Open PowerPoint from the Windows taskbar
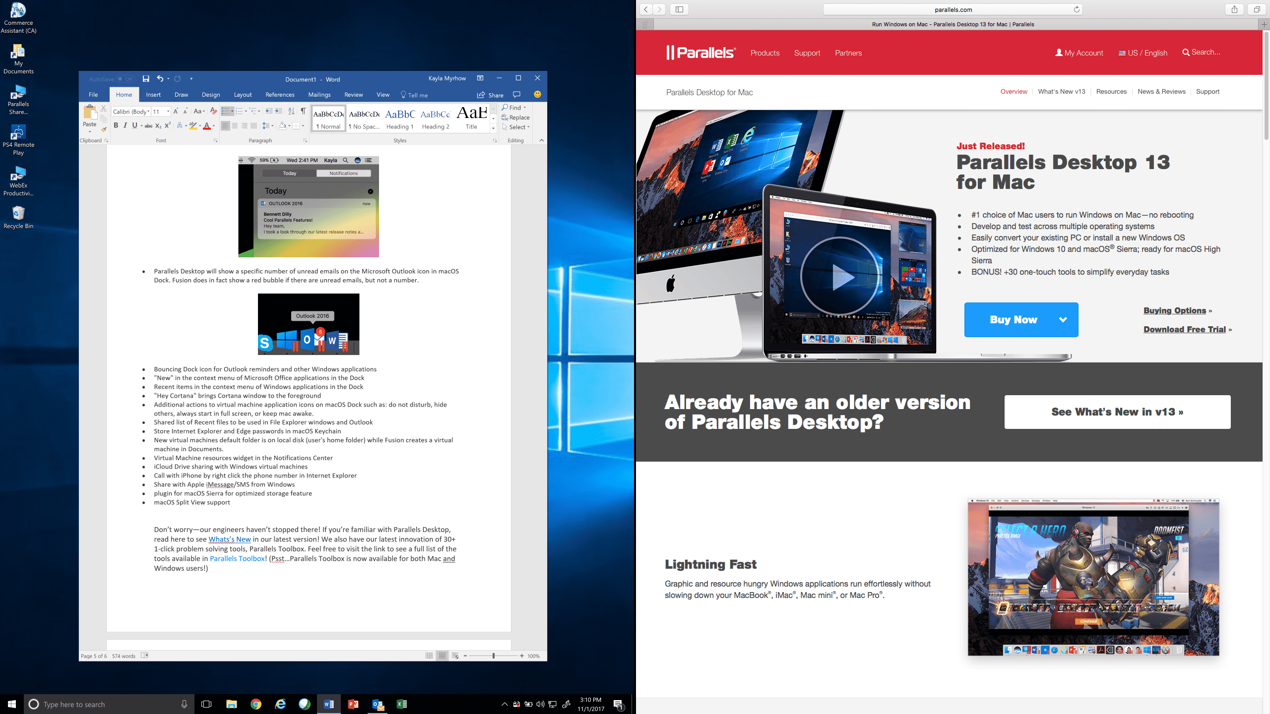Image resolution: width=1270 pixels, height=714 pixels. (x=353, y=704)
